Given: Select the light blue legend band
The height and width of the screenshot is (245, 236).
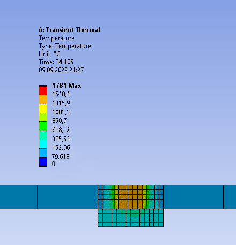Looking at the screenshot, I should pyautogui.click(x=43, y=153).
